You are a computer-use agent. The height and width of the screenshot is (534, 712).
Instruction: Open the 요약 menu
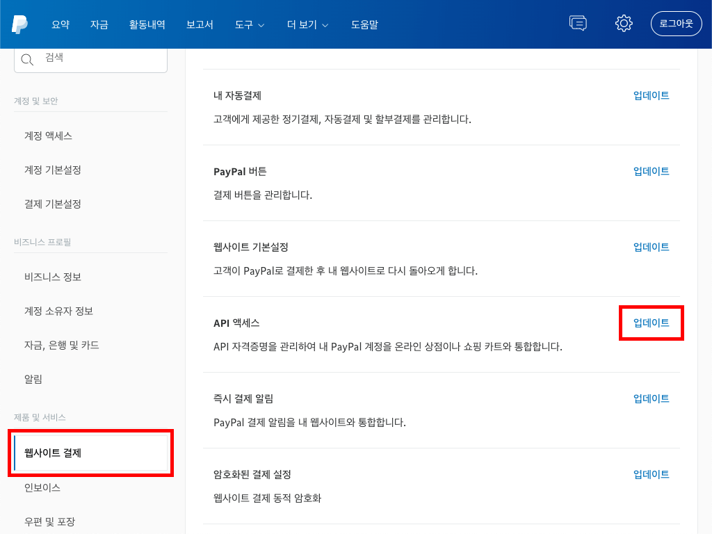tap(60, 24)
